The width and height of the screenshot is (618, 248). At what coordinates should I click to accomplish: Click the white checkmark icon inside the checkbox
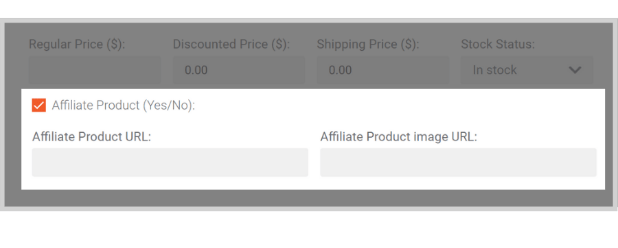point(39,106)
